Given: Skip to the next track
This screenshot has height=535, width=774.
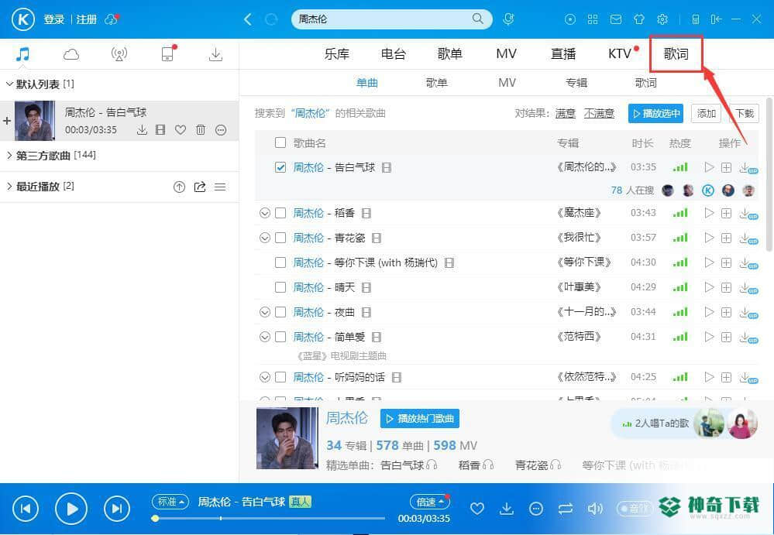Looking at the screenshot, I should coord(116,509).
